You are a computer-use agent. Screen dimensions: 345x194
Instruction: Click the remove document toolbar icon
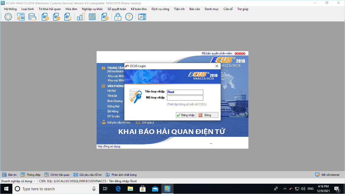[x=56, y=17]
